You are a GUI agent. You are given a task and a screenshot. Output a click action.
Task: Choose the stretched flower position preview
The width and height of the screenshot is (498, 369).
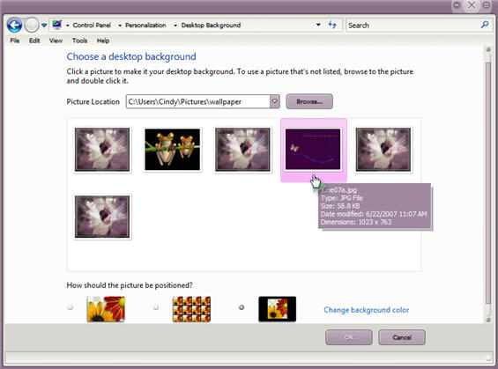tap(106, 309)
